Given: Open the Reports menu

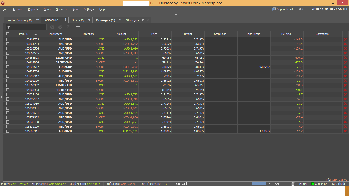Looking at the screenshot, I should 33,9.
